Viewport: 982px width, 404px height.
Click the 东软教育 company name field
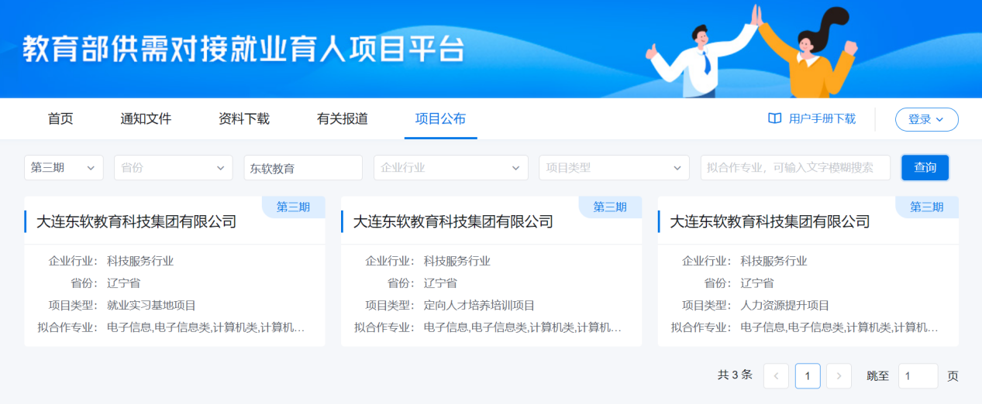pos(303,168)
